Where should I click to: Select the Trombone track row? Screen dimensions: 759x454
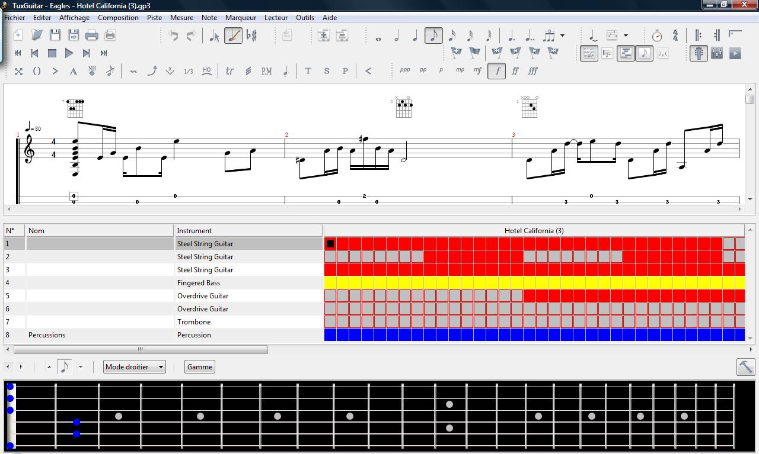[x=163, y=322]
